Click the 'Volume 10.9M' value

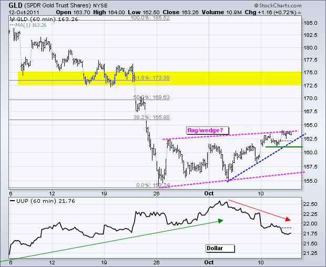tap(222, 12)
